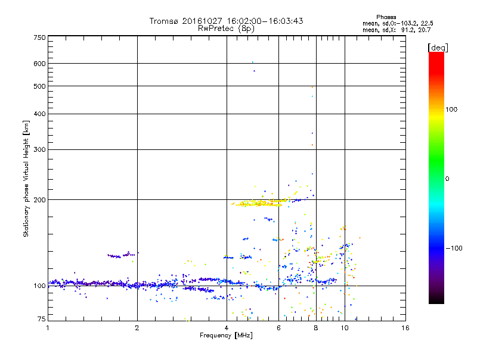Click the plot title 'Tromsø 20161027 16:02:00-16:03:43'

226,21
